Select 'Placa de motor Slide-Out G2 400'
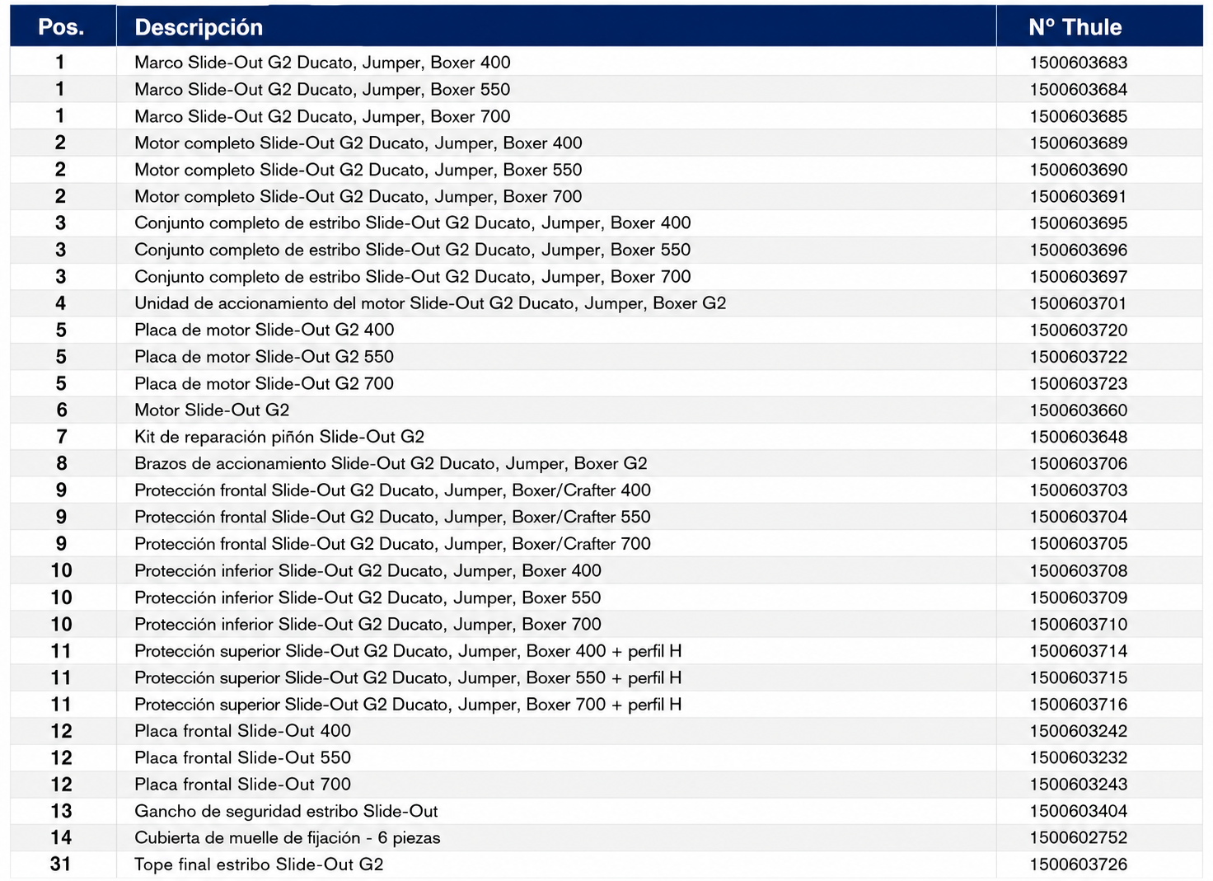The image size is (1213, 881). (x=265, y=330)
